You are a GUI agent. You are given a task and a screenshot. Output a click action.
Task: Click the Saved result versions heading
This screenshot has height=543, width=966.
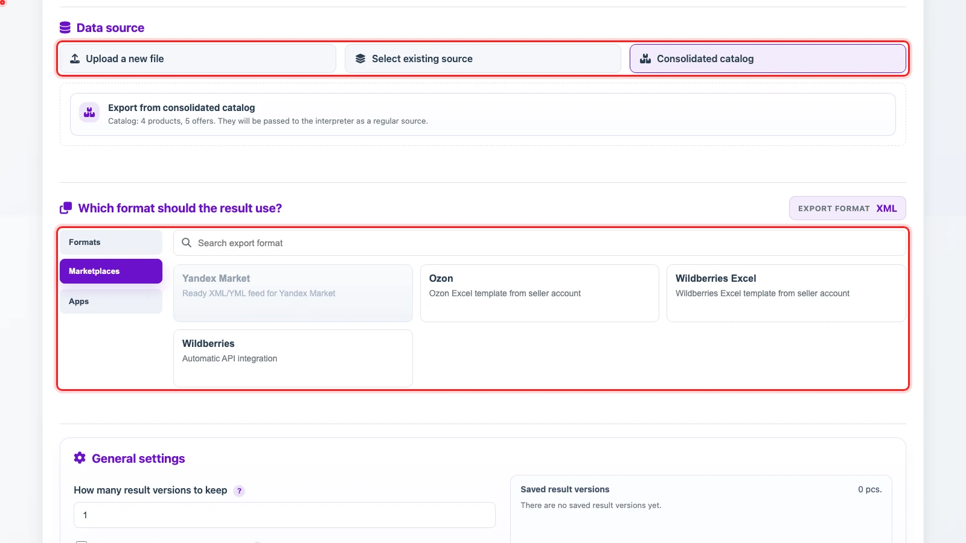click(565, 489)
